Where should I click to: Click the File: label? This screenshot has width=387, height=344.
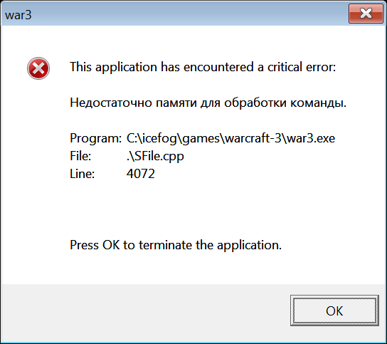point(80,156)
